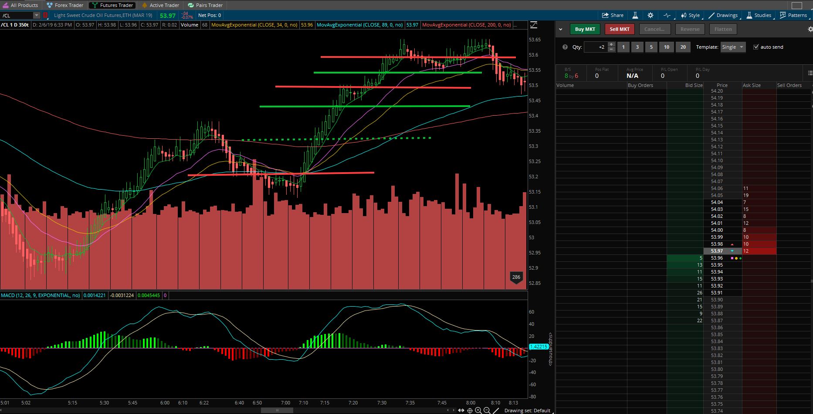This screenshot has width=813, height=414.
Task: Click the Volume column header in ladder
Action: click(591, 85)
